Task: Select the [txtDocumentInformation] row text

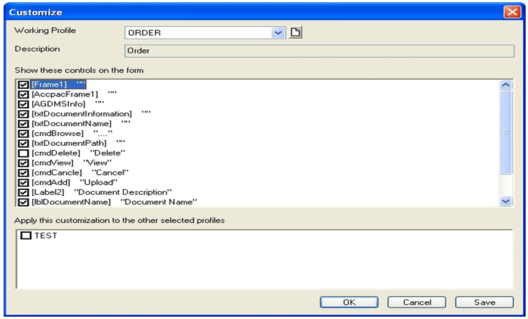Action: point(91,114)
